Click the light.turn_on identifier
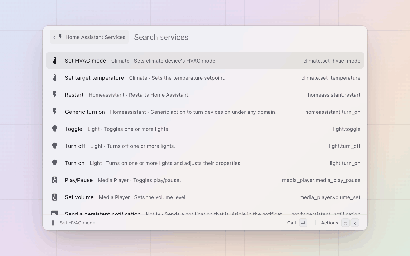This screenshot has height=256, width=410. pos(345,163)
